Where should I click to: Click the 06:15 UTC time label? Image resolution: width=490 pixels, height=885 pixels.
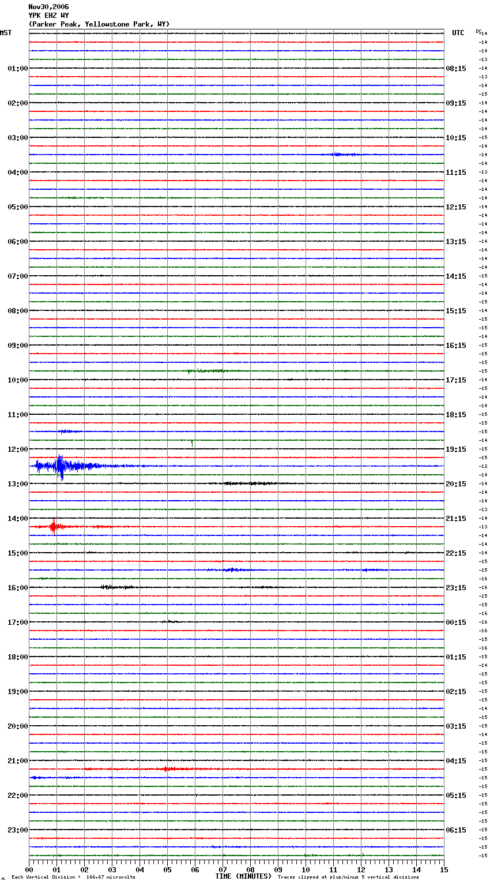click(456, 830)
